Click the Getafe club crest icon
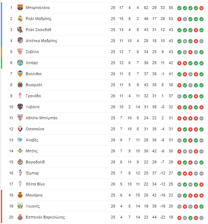 click(x=20, y=63)
